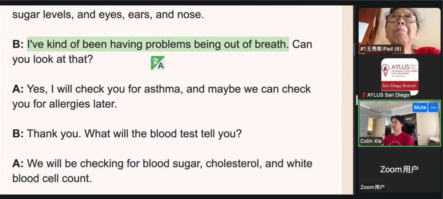Click the green highlighted sentence about breath

click(157, 44)
